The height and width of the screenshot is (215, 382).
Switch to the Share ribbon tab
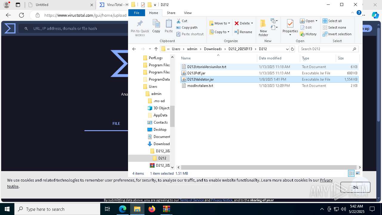click(171, 13)
